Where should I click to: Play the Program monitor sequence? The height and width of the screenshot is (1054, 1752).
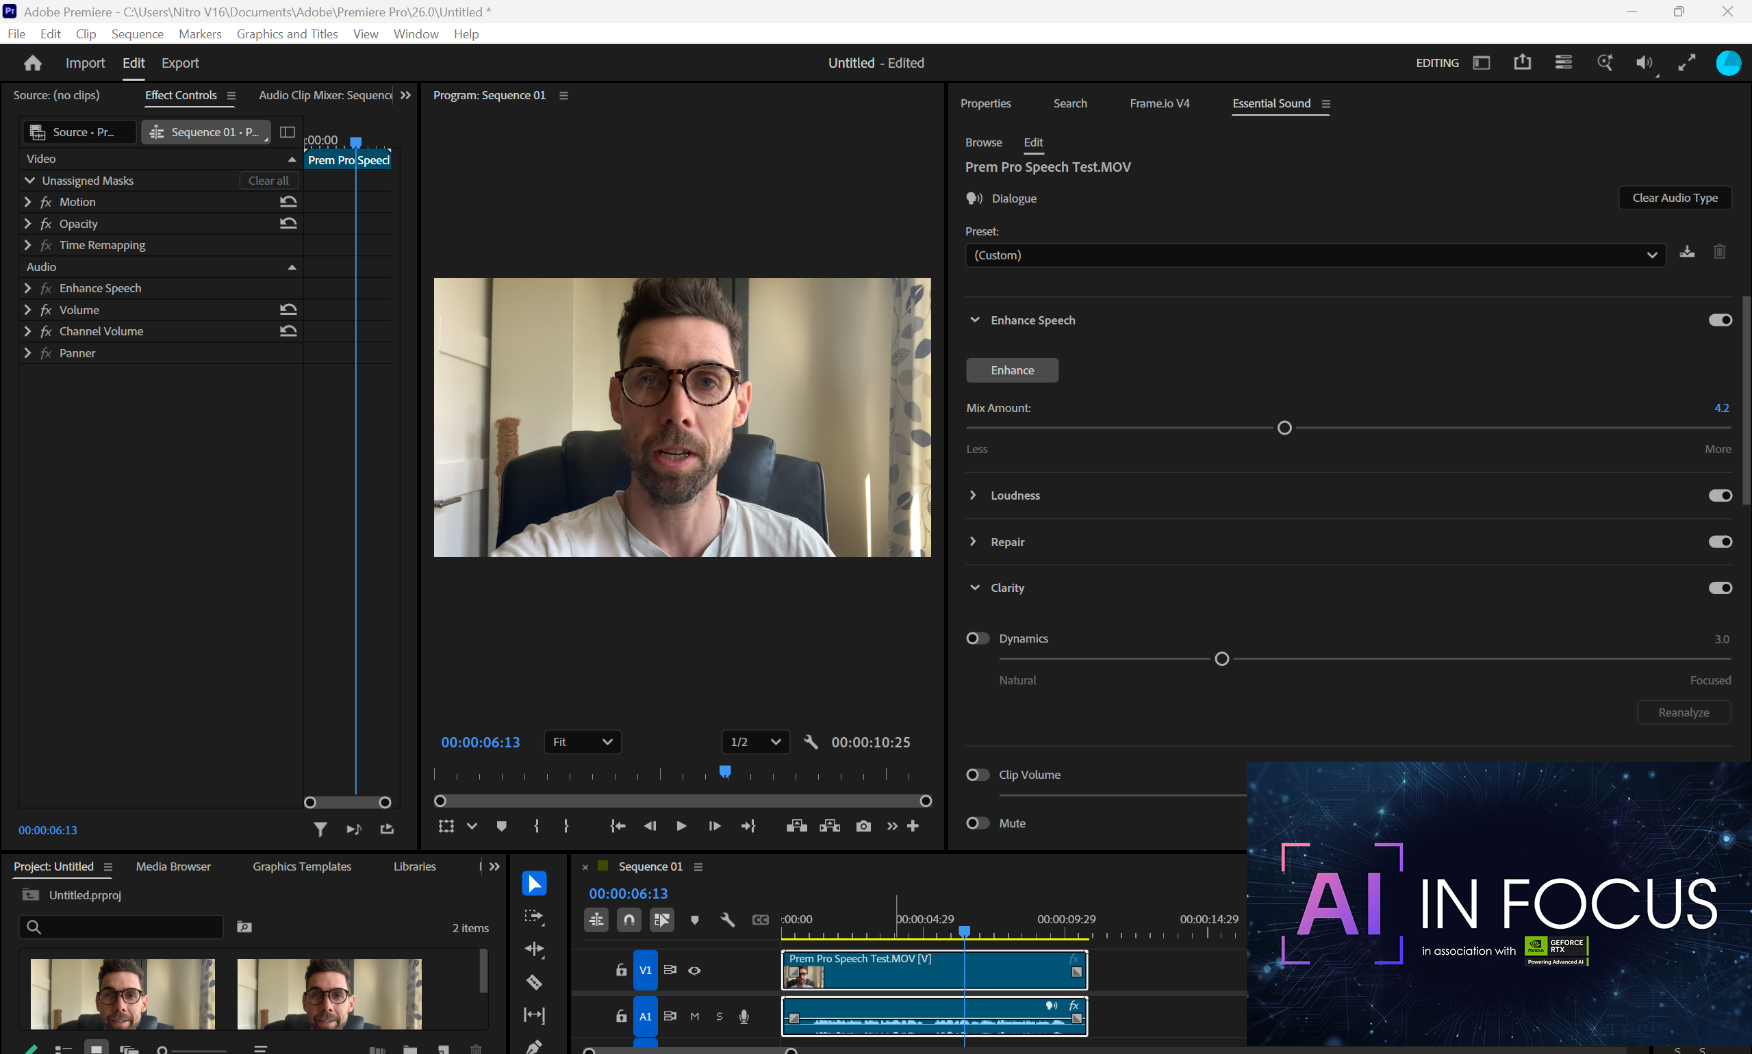(x=681, y=826)
